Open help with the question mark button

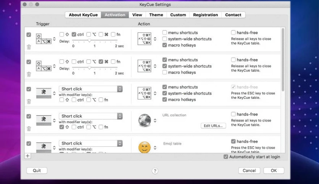(155, 171)
